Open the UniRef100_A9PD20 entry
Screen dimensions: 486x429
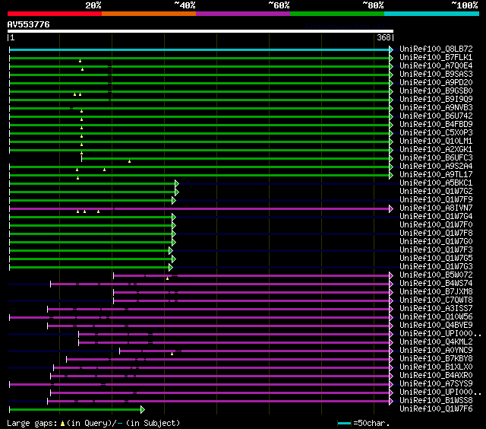click(436, 83)
